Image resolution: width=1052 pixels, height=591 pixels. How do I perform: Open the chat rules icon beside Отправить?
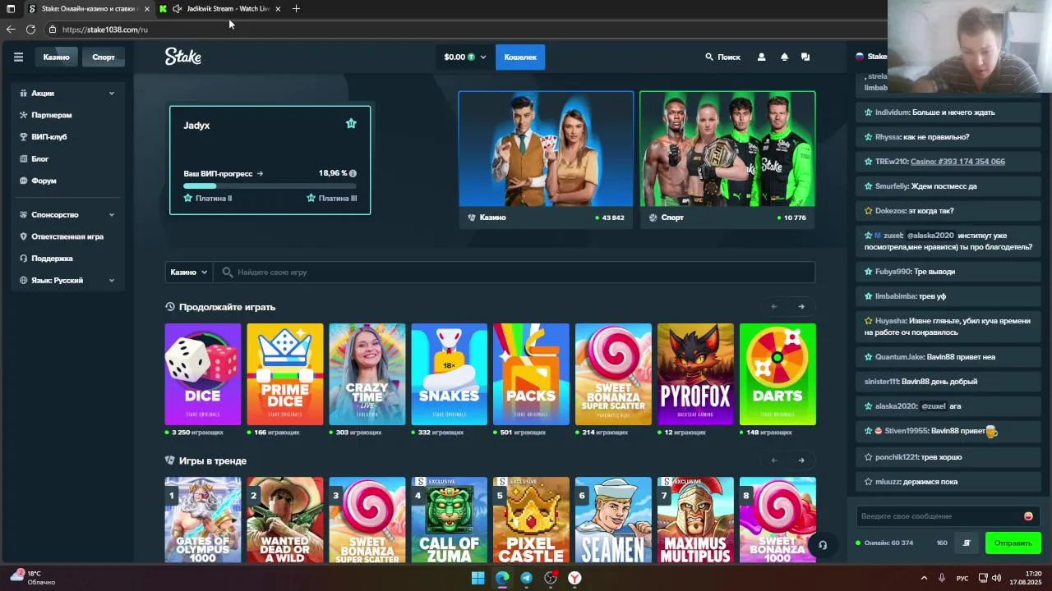click(967, 543)
